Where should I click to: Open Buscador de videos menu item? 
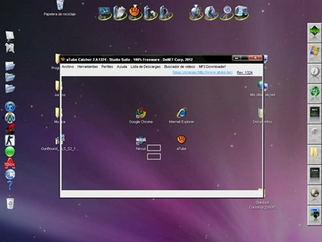tap(179, 67)
